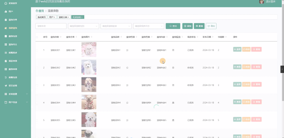Check the row for 宠物名称3
This screenshot has height=138, width=284.
pyautogui.click(x=37, y=85)
